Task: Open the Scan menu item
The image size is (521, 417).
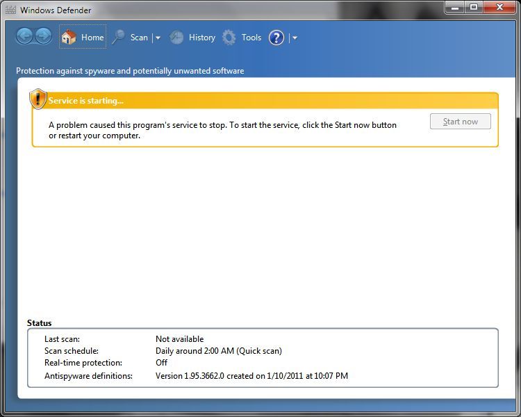Action: 139,38
